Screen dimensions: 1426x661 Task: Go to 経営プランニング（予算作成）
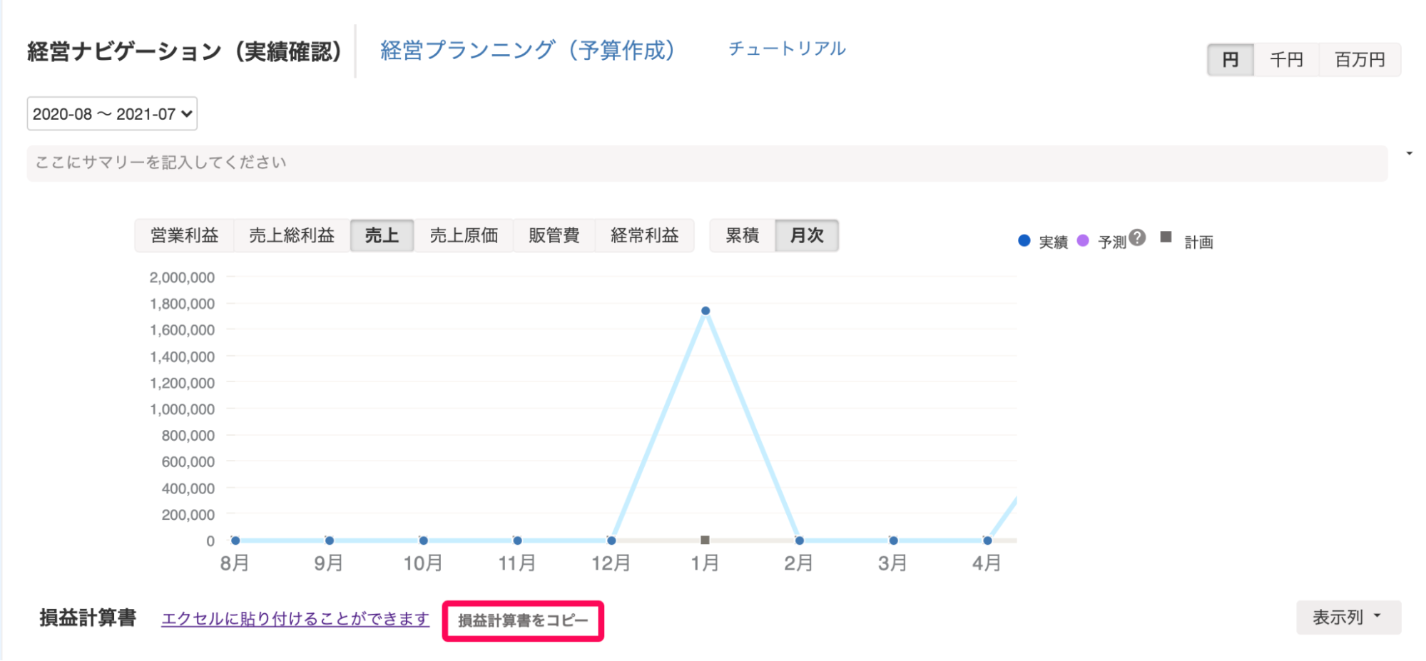click(527, 51)
